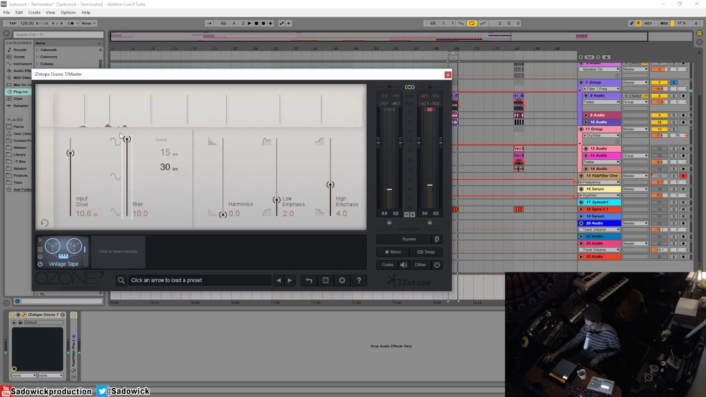Open the View menu
This screenshot has height=397, width=706.
(50, 12)
